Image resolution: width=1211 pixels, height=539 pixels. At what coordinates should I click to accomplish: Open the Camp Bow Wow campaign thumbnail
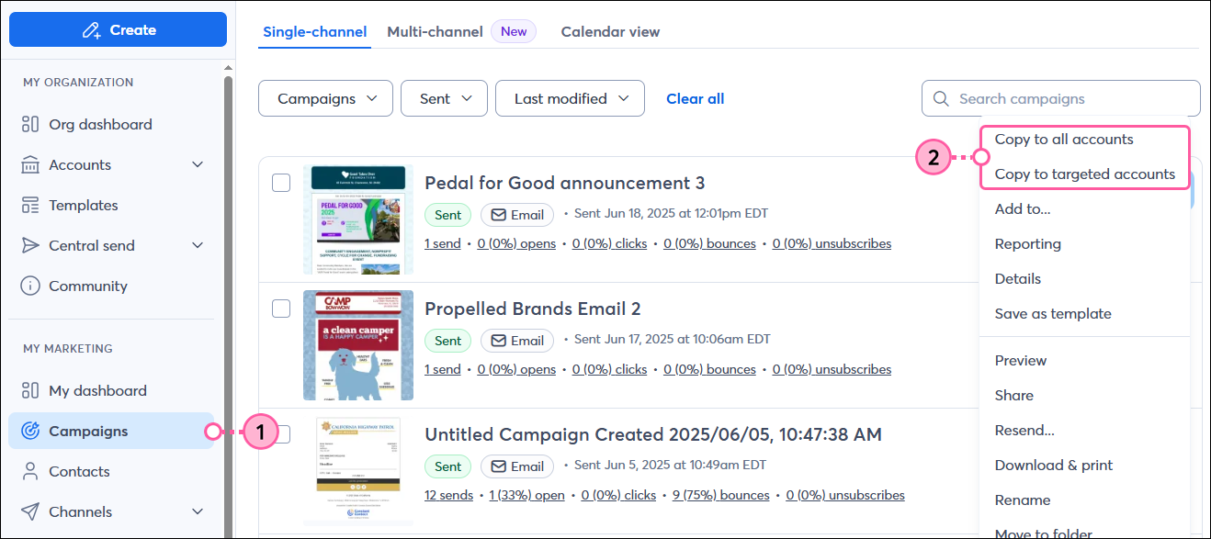tap(358, 345)
